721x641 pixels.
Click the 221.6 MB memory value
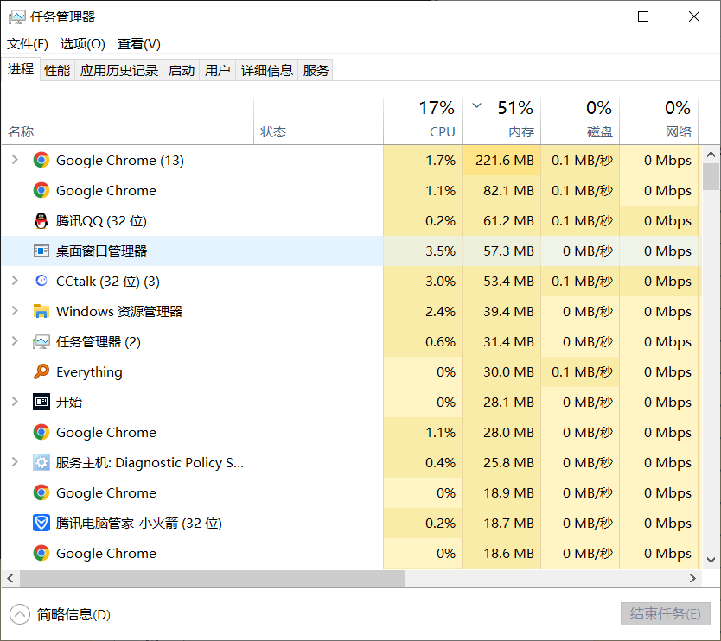[x=504, y=161]
